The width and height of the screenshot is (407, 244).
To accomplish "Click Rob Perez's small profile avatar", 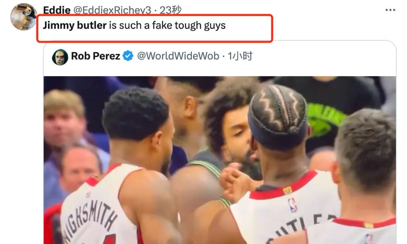I will point(60,57).
